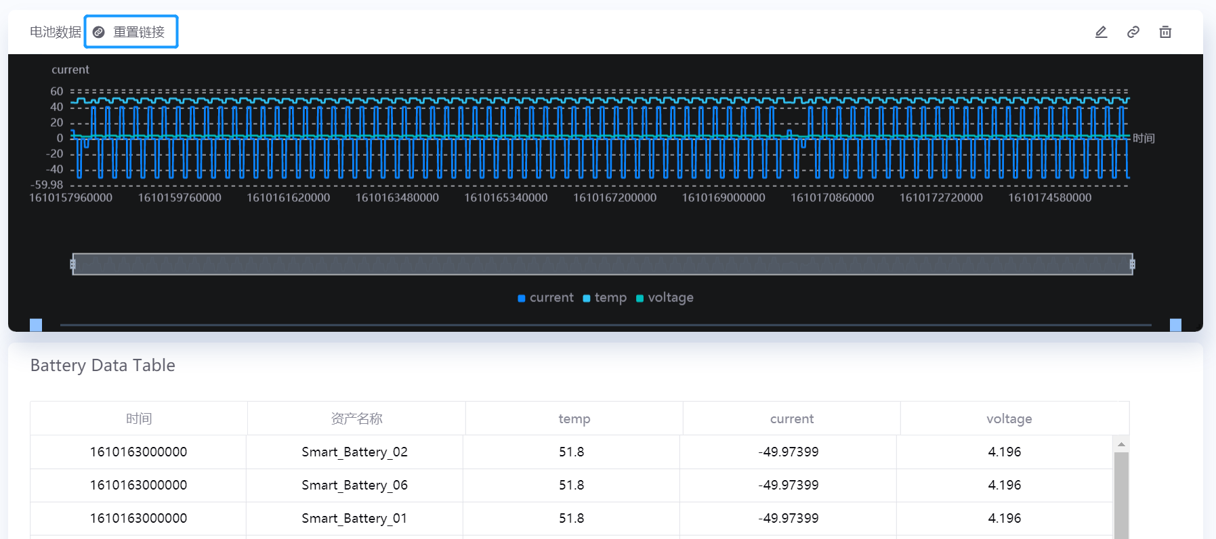The width and height of the screenshot is (1216, 539).
Task: Click the time cell in Smart_Battery_02 row
Action: pos(138,452)
